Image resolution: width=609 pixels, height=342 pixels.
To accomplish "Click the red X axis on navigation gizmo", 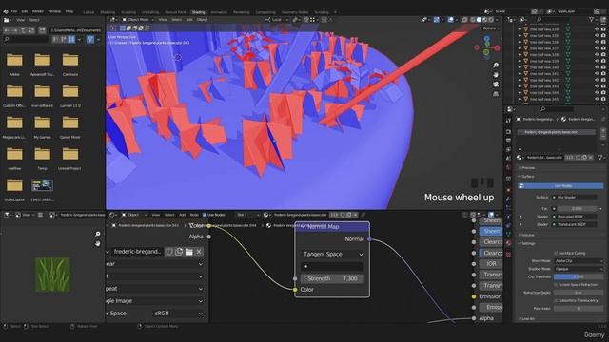I will tap(497, 48).
